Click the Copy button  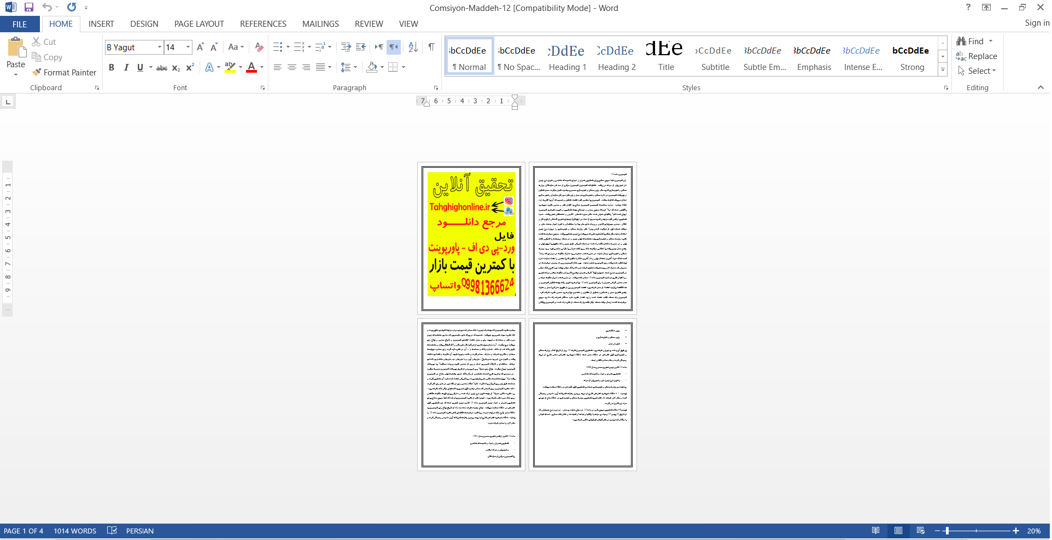(x=47, y=57)
